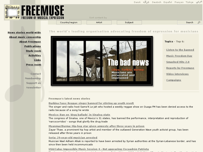The width and height of the screenshot is (203, 152).
Task: Click The bad news banner image
Action: click(x=102, y=61)
